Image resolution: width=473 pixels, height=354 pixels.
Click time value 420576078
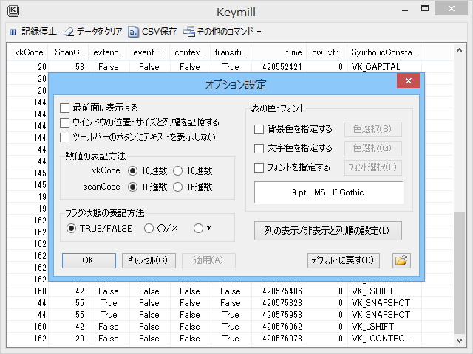tap(282, 339)
